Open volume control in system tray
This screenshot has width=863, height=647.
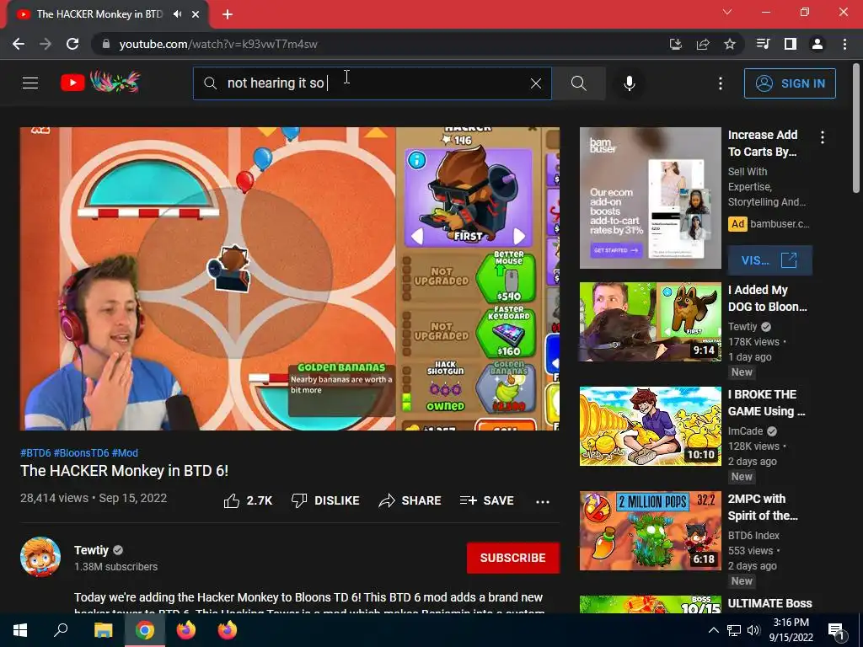pos(753,630)
